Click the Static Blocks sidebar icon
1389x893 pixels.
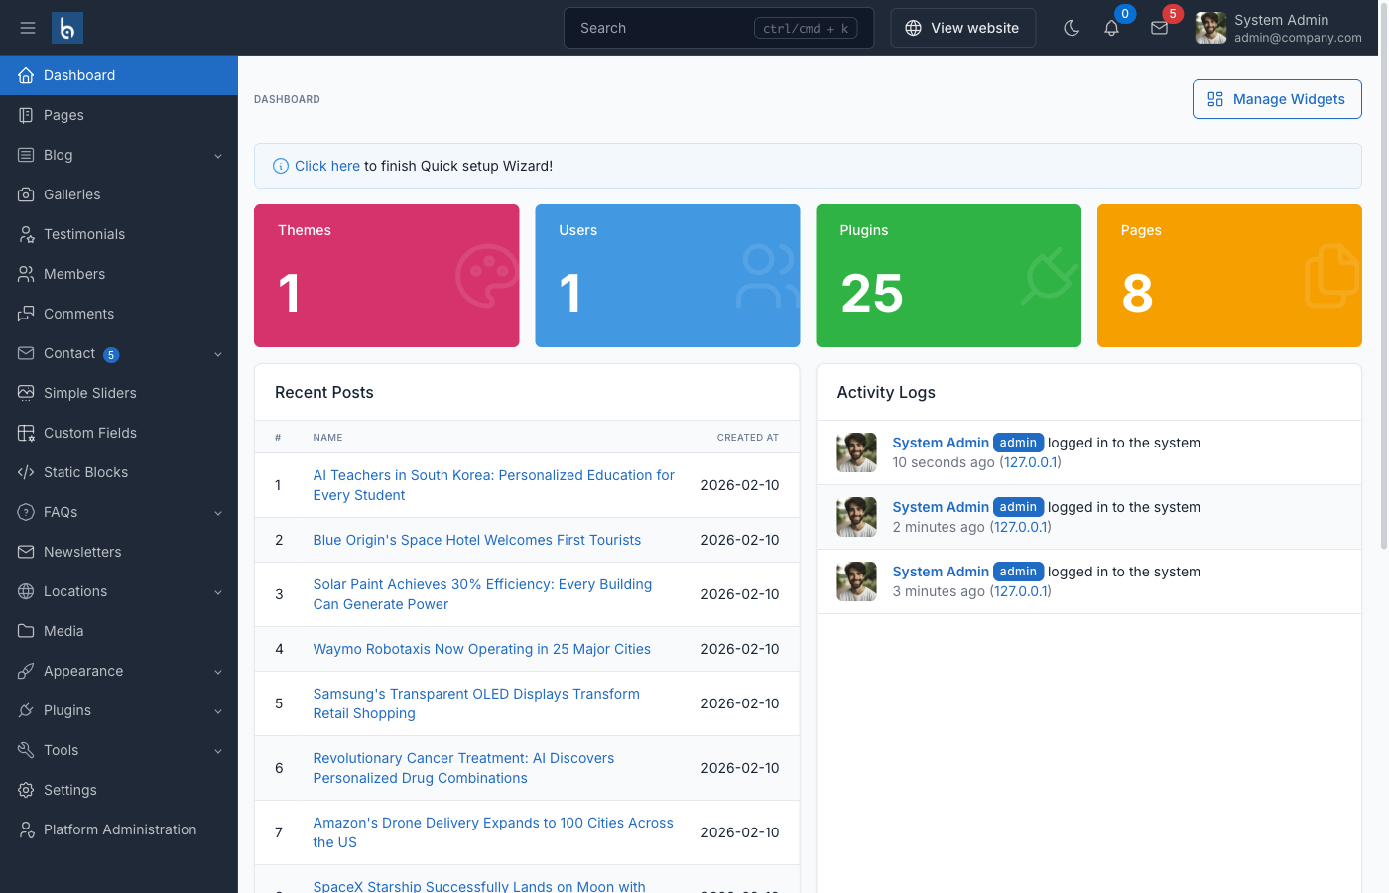coord(24,472)
